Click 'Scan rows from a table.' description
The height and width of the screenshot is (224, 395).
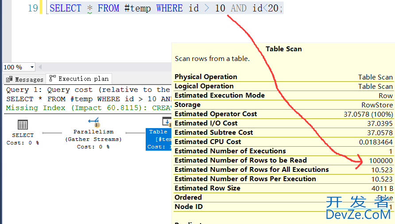click(x=212, y=59)
